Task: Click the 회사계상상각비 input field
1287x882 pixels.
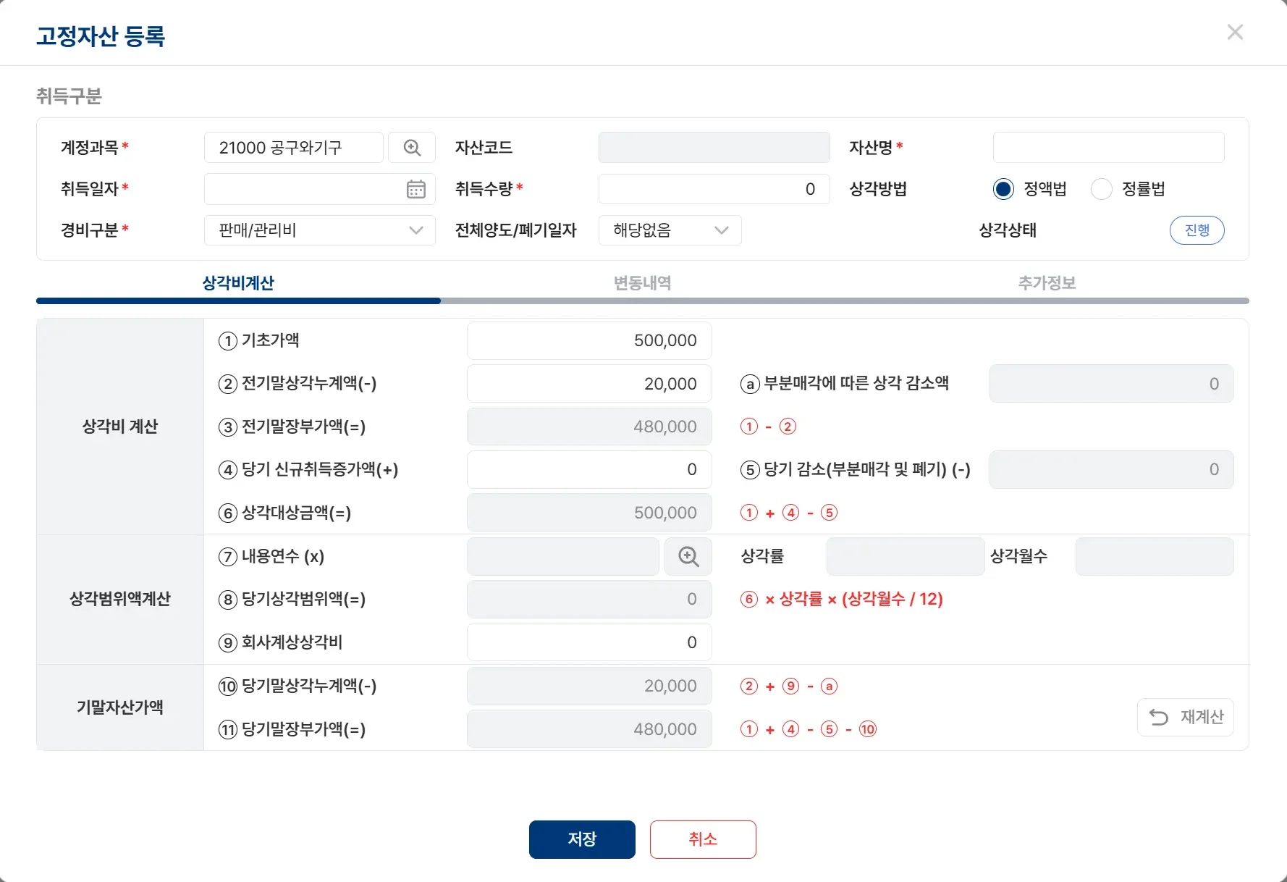Action: tap(588, 642)
